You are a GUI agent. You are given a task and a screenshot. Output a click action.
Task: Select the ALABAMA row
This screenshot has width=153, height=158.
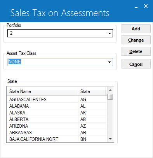pos(57,106)
